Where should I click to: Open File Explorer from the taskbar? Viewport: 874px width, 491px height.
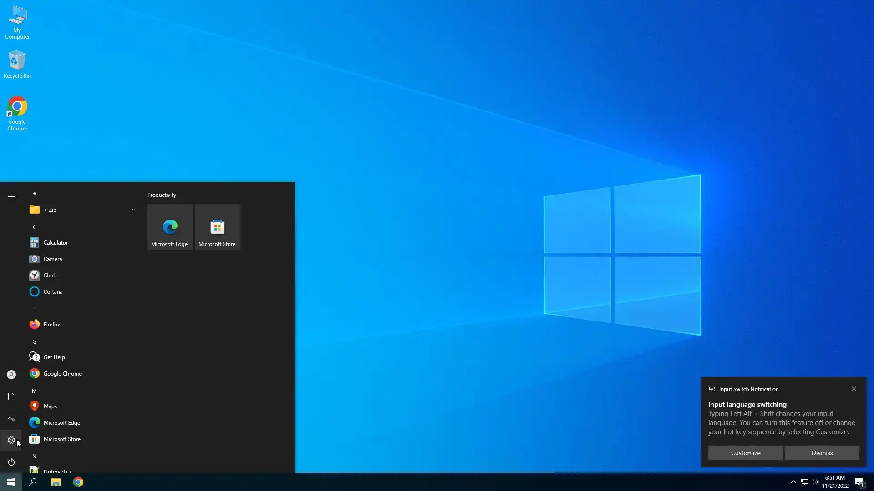tap(56, 482)
